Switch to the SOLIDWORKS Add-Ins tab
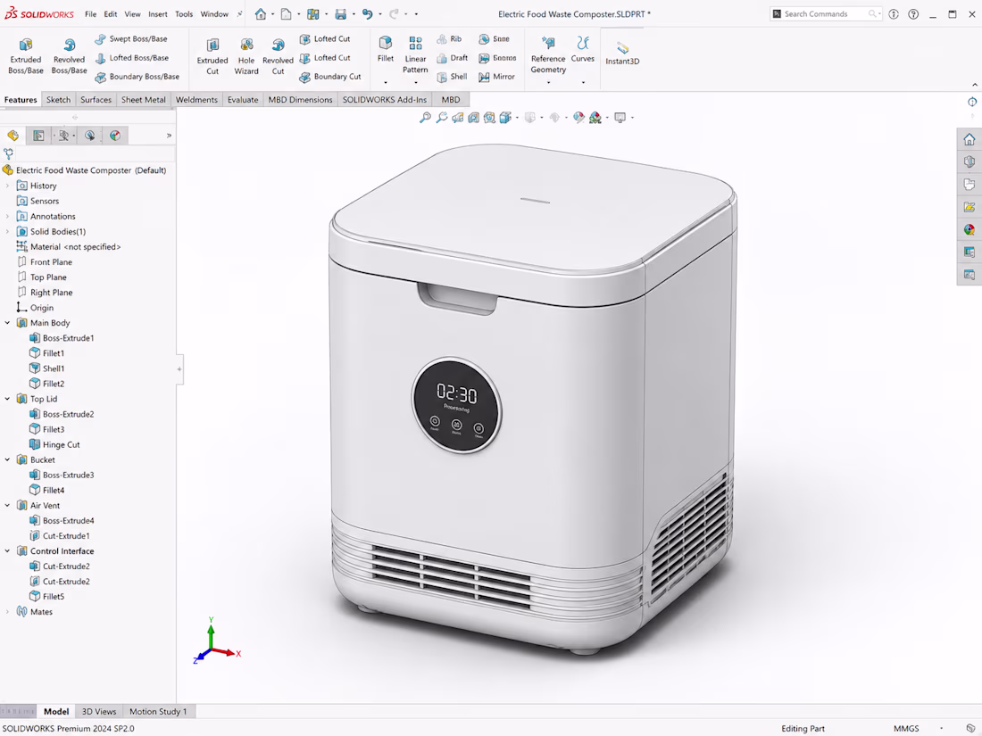Image resolution: width=982 pixels, height=736 pixels. coord(385,100)
